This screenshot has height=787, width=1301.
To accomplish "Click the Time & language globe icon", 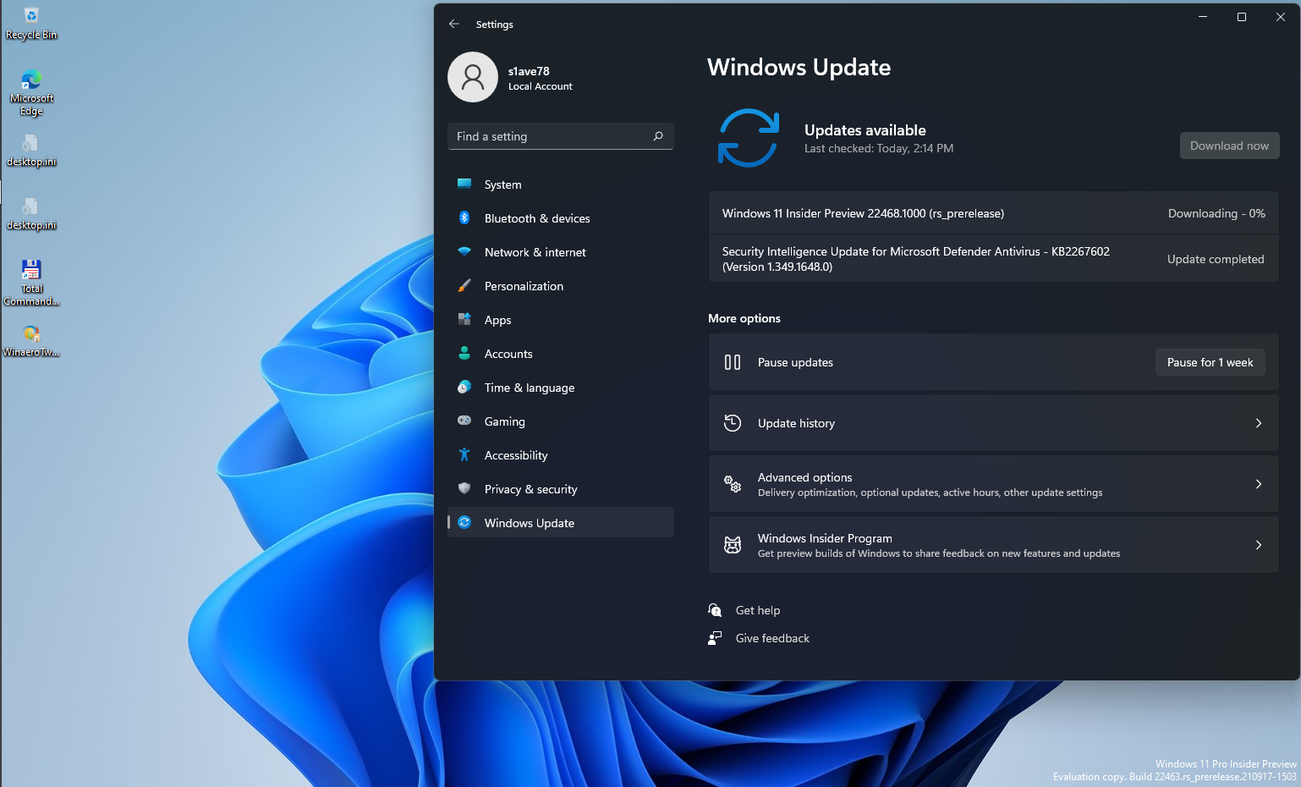I will [464, 387].
